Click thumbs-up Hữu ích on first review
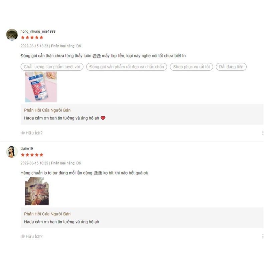Image resolution: width=267 pixels, height=267 pixels. pyautogui.click(x=31, y=133)
